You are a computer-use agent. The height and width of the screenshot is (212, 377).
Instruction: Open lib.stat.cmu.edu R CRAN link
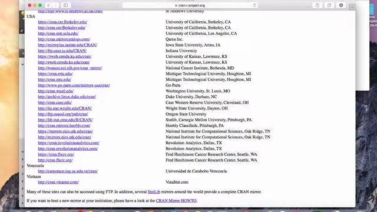(x=65, y=120)
